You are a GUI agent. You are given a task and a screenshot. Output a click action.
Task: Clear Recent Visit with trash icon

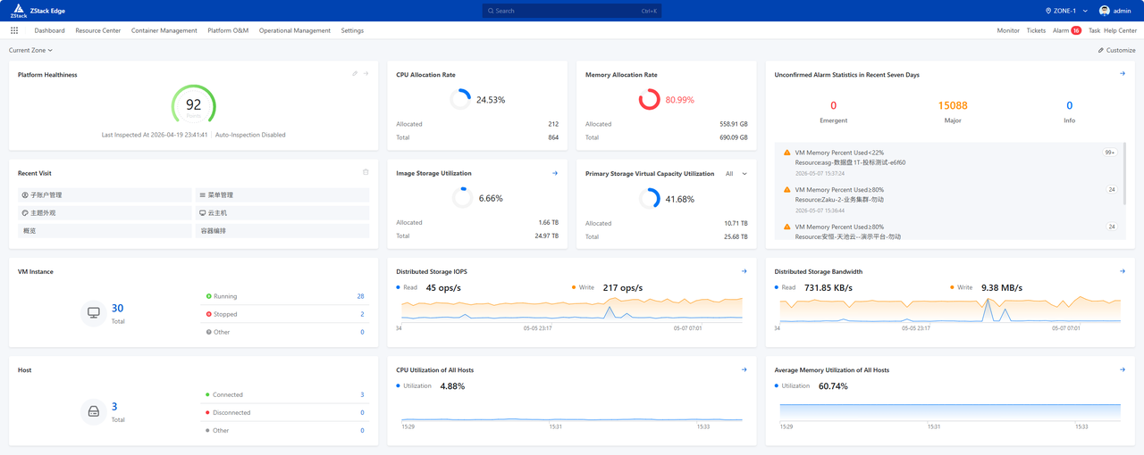366,172
